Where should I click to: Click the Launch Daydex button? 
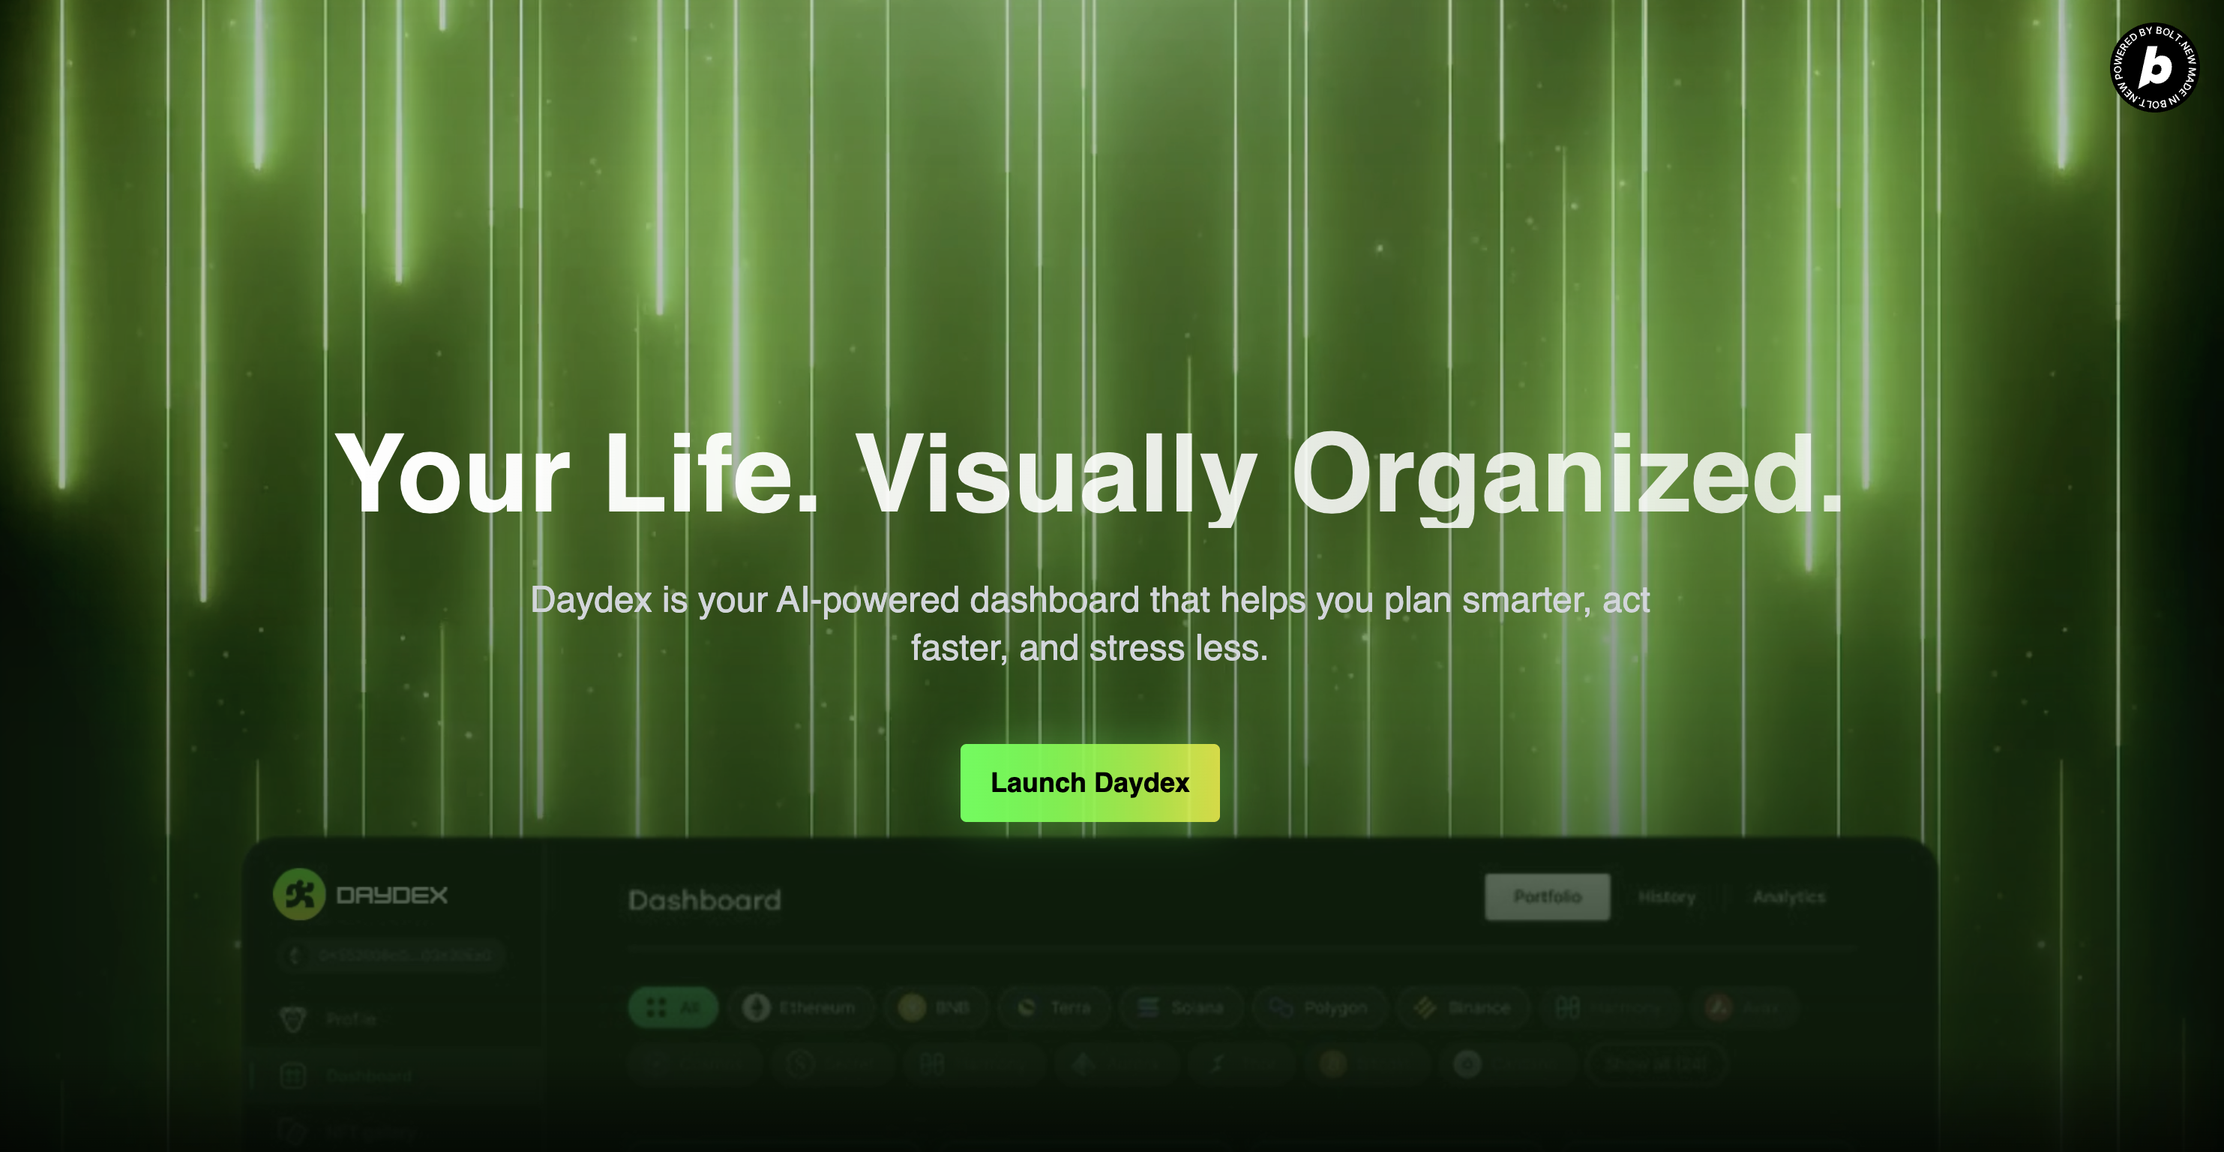1090,782
